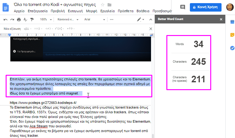Viewport: 235px width, 138px height.
Task: Click the vertical scrollbar thumb
Action: pos(153,136)
